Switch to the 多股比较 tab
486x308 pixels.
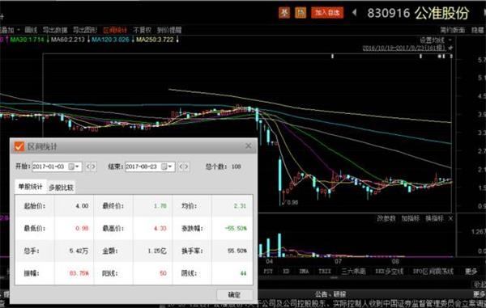coord(61,188)
